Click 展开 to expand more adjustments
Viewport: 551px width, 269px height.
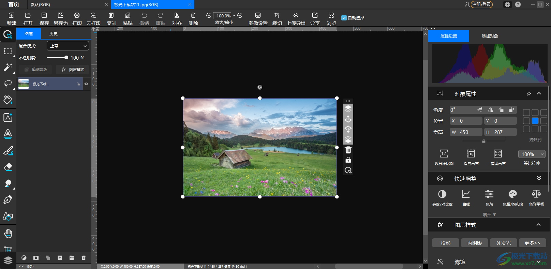pyautogui.click(x=489, y=214)
